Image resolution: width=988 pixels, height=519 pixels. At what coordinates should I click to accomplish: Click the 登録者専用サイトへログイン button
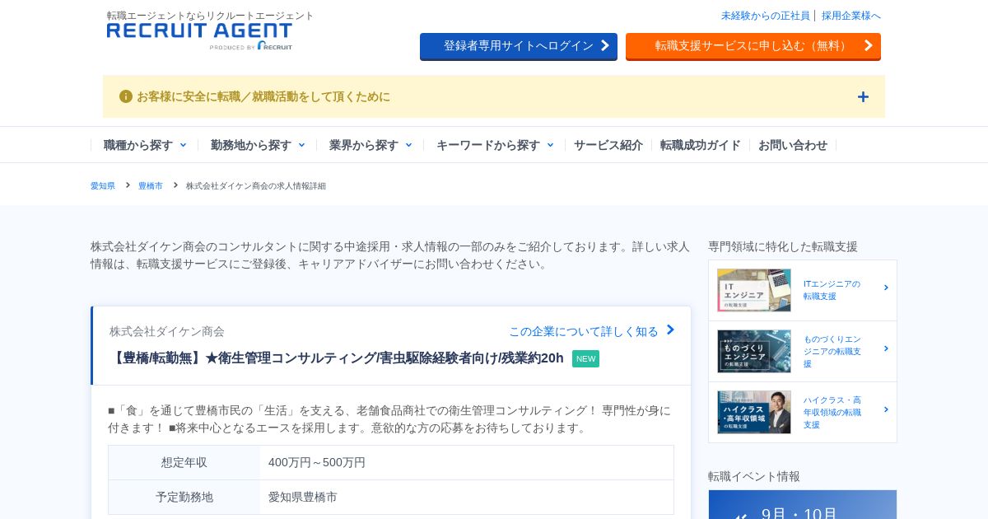[519, 46]
